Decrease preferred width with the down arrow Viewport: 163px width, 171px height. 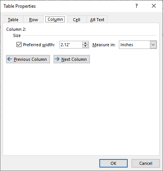86,46
